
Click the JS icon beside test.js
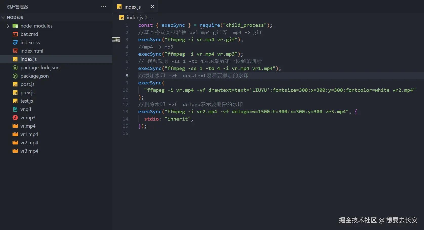pyautogui.click(x=15, y=101)
